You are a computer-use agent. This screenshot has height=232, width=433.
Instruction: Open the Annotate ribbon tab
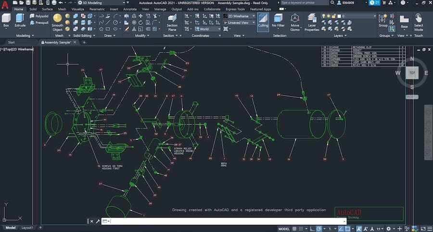pyautogui.click(x=130, y=9)
